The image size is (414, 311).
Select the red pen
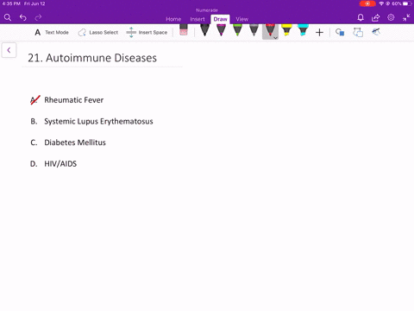pyautogui.click(x=270, y=30)
